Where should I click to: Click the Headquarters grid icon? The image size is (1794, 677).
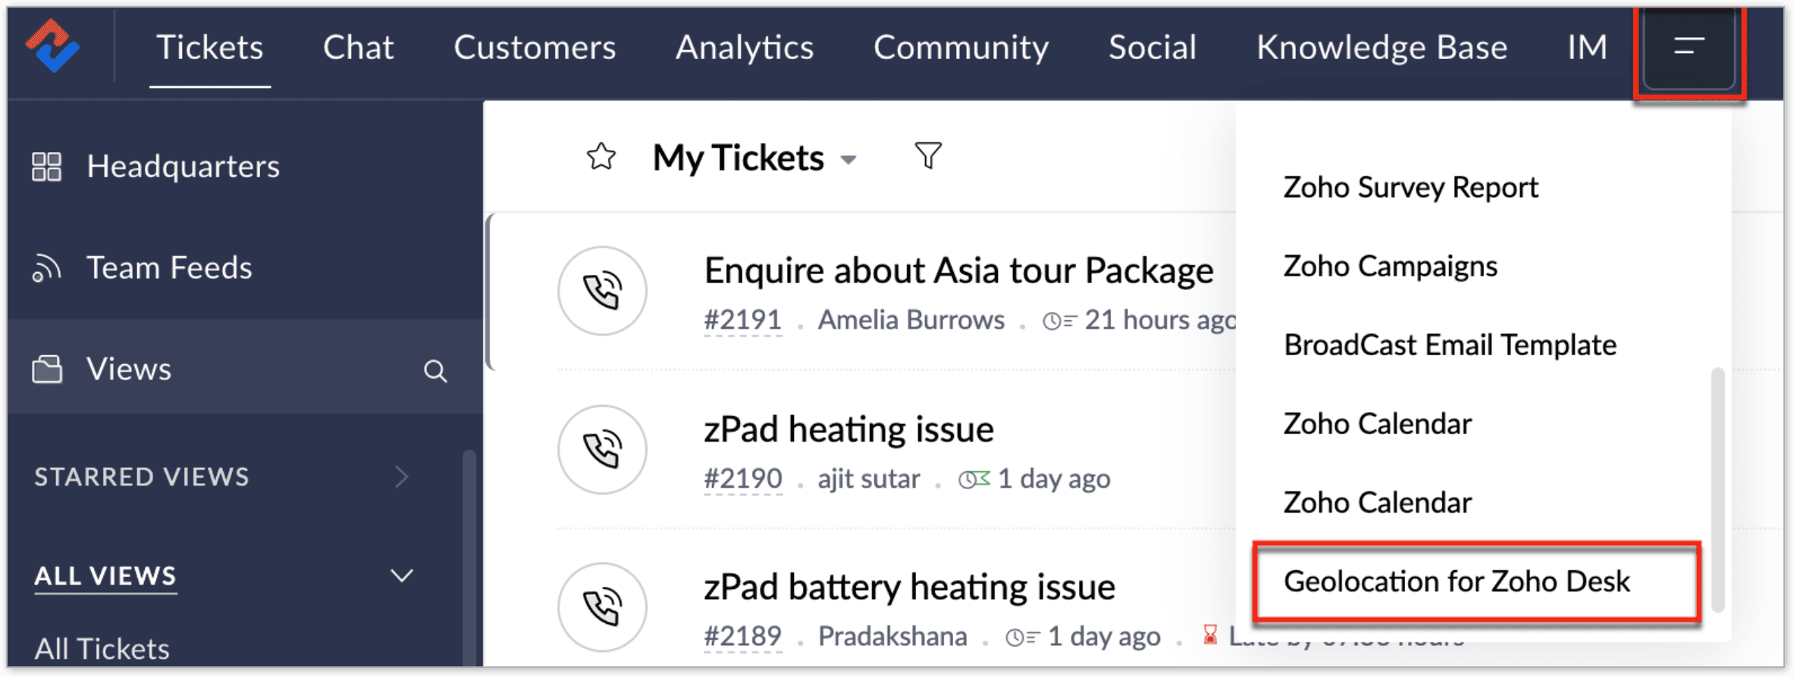coord(46,167)
